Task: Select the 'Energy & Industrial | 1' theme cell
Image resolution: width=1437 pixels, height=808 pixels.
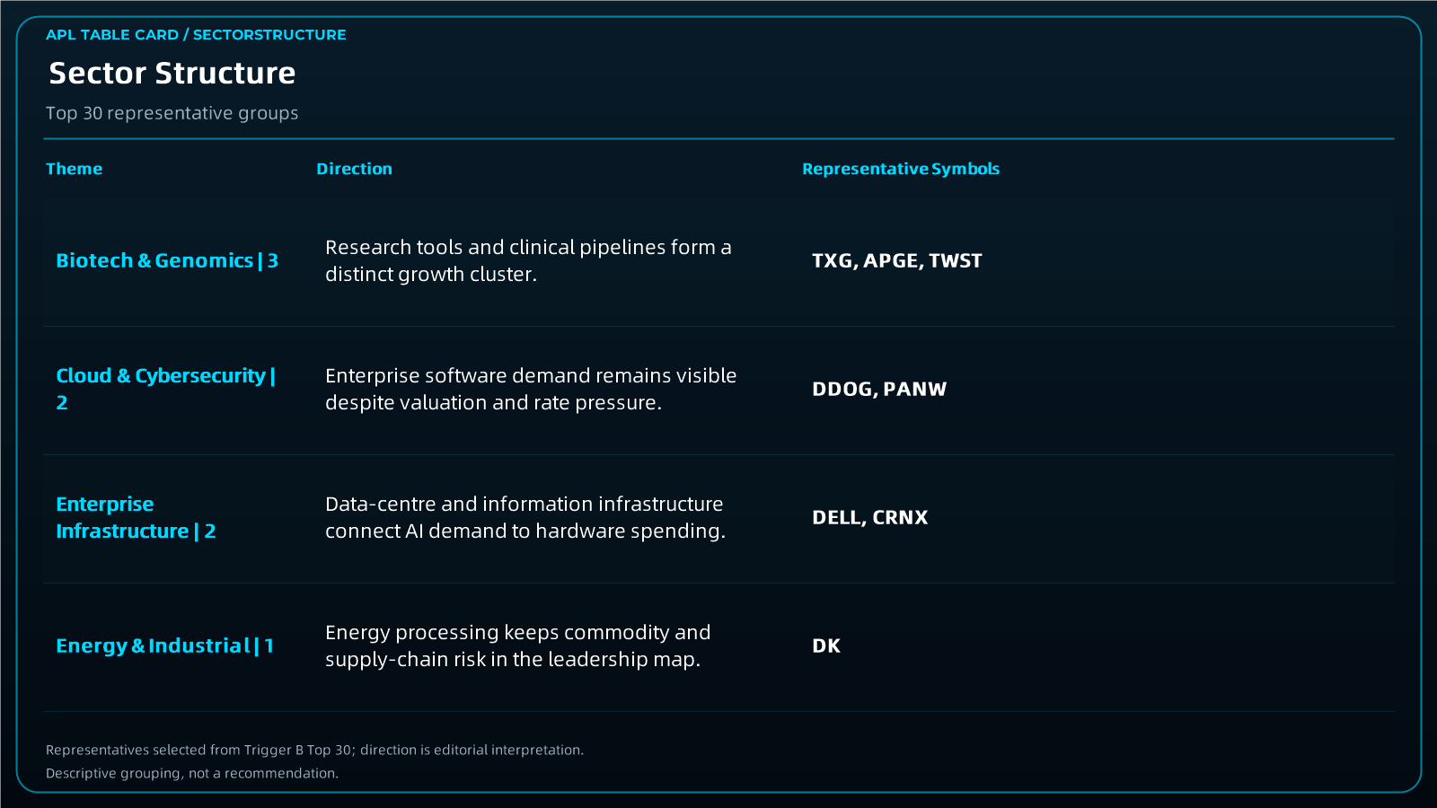Action: click(x=165, y=646)
